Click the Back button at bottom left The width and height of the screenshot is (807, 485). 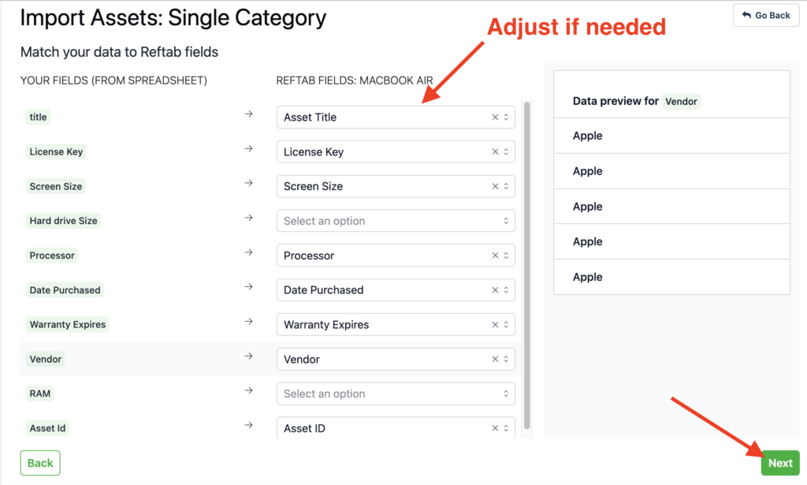tap(40, 463)
